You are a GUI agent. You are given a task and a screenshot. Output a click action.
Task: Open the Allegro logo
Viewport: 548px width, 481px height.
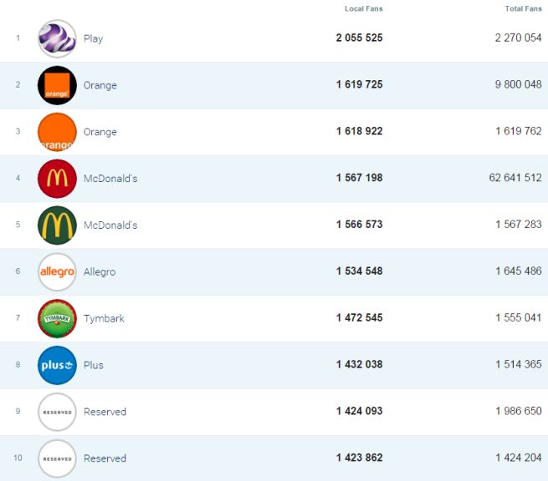click(57, 272)
